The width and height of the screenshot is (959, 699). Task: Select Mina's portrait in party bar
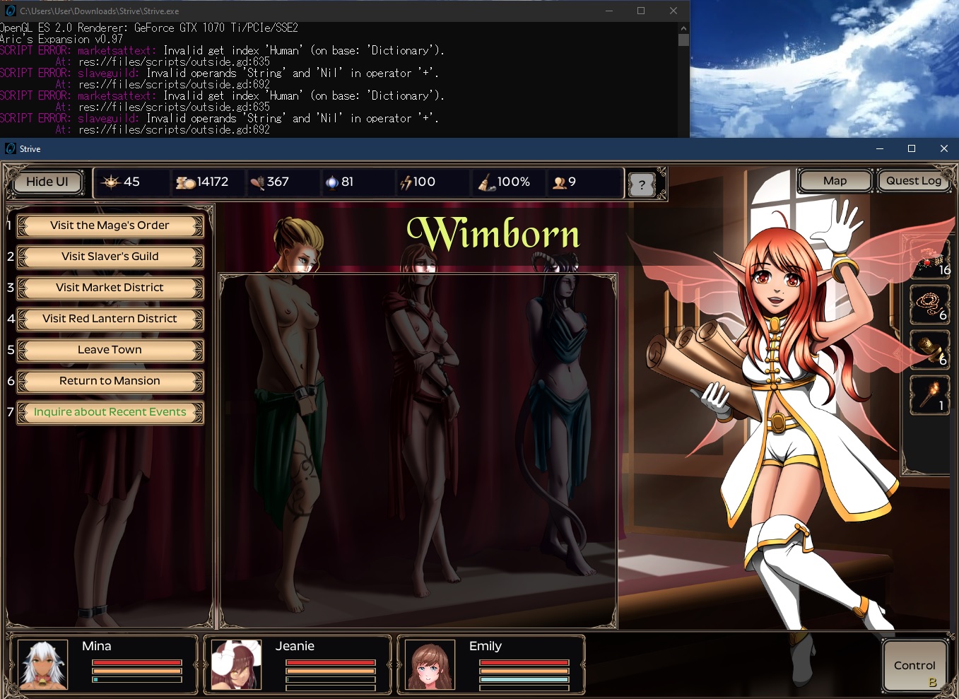43,664
